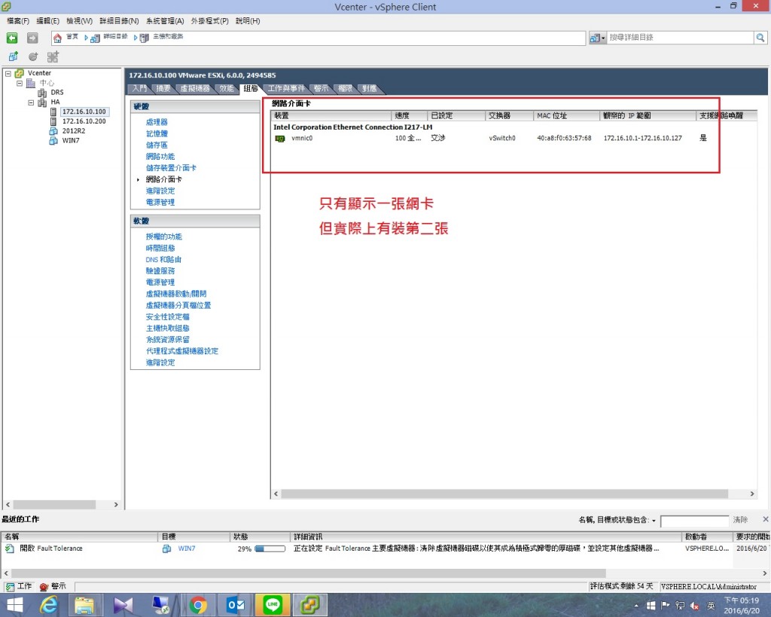Select host 172.16.10.200 in tree
Screen dimensions: 771x617
point(84,121)
